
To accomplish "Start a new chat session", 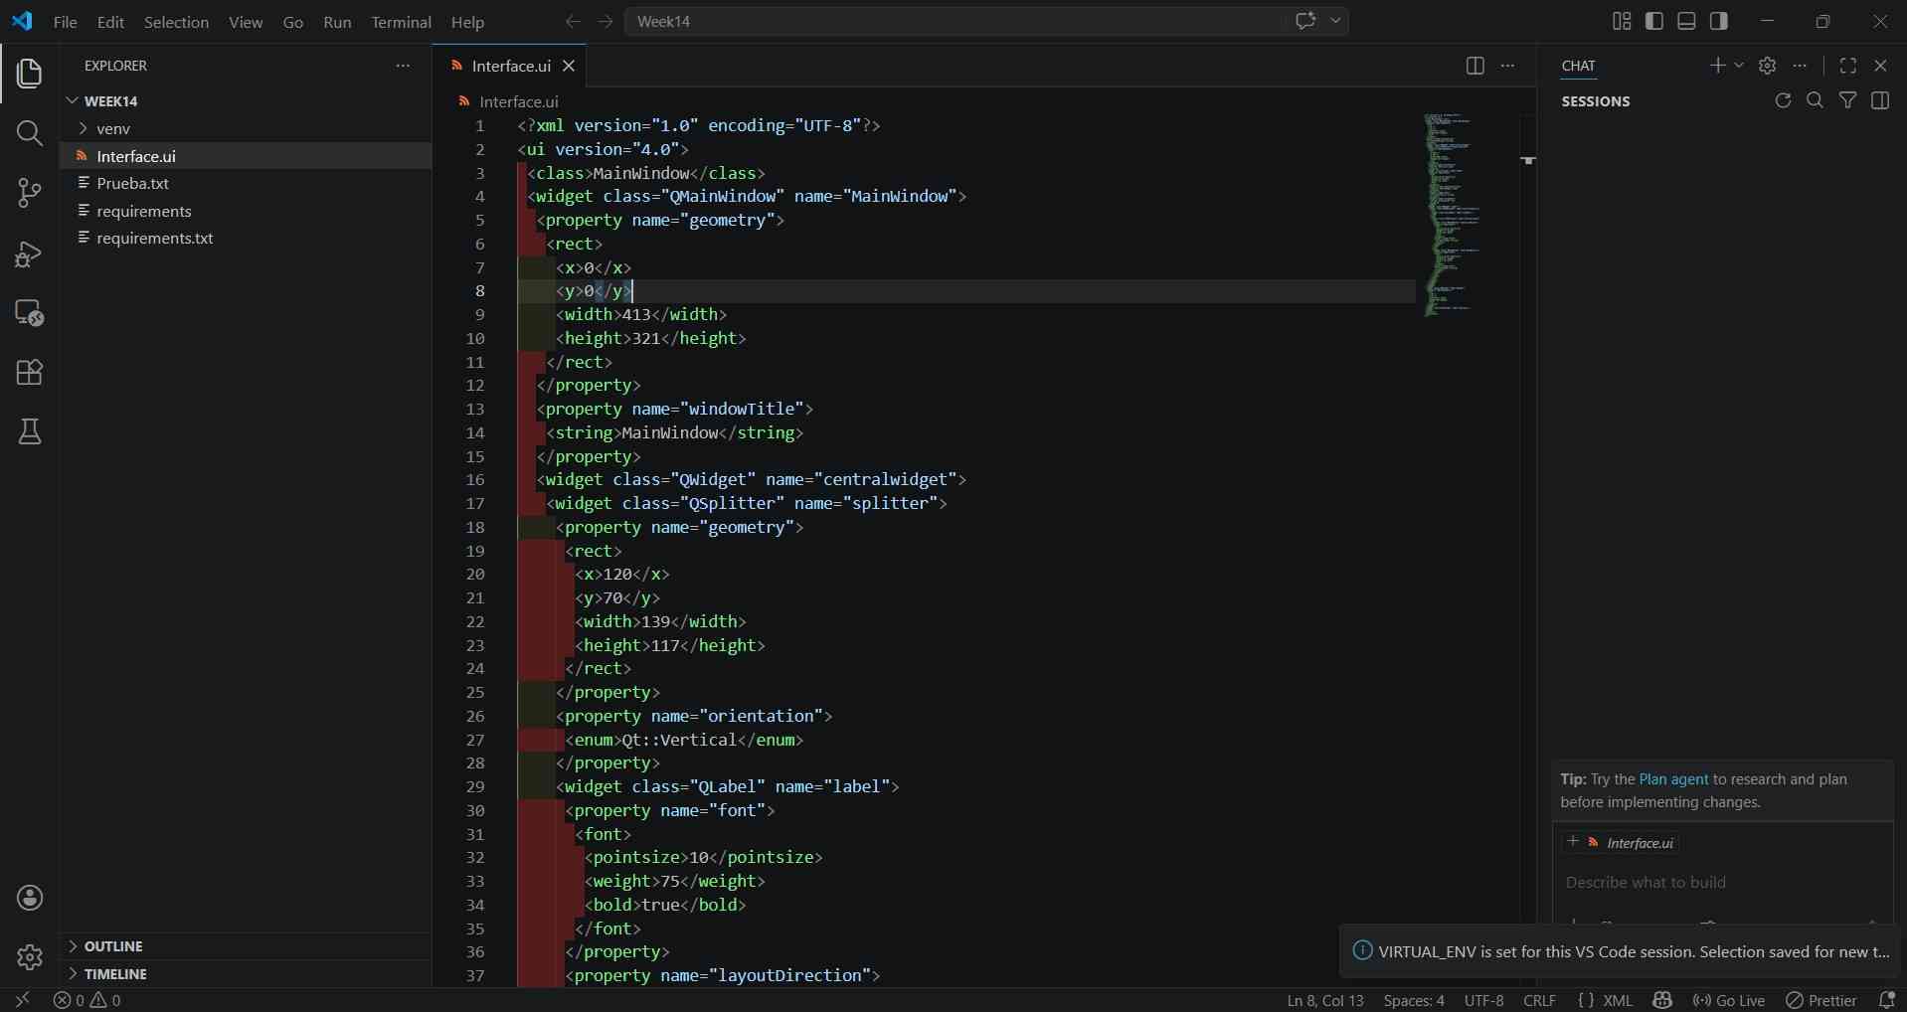I will pos(1717,66).
